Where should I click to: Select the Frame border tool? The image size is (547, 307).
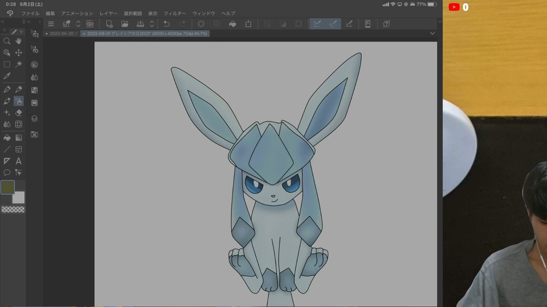(18, 150)
